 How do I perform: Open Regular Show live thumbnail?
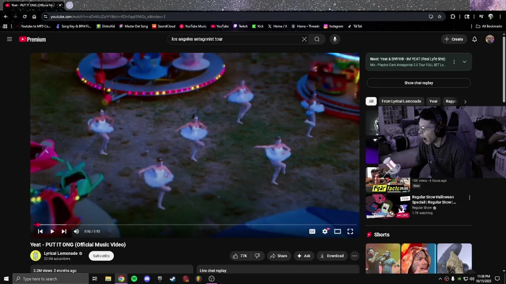(x=388, y=206)
